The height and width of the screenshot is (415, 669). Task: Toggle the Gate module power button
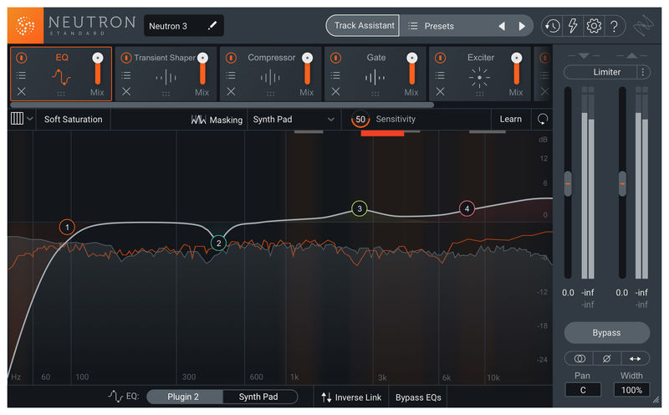click(335, 58)
